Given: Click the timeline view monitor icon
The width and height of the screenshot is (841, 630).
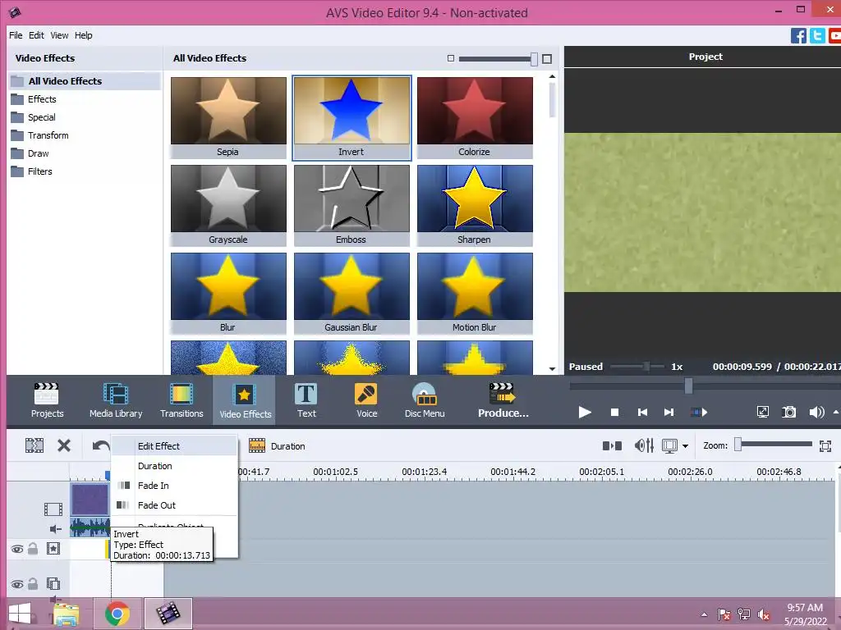Looking at the screenshot, I should [x=670, y=445].
